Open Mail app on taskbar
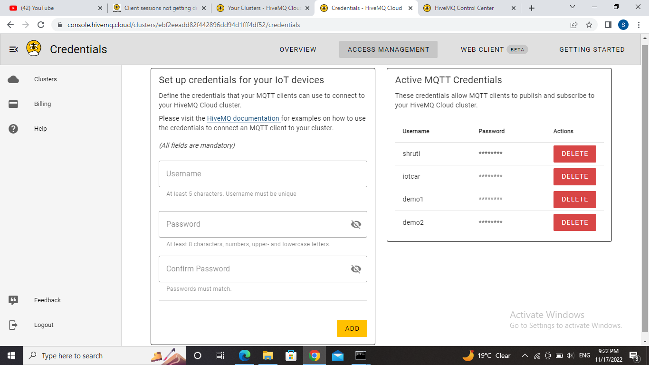649x365 pixels. point(338,355)
